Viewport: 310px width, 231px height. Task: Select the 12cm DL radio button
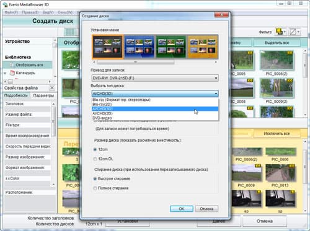[x=95, y=159]
